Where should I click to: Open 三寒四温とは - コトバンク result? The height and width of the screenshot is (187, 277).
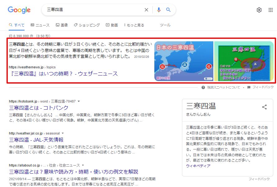[x=39, y=108]
